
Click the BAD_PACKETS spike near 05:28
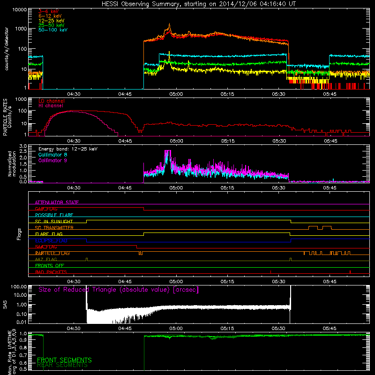point(271,272)
